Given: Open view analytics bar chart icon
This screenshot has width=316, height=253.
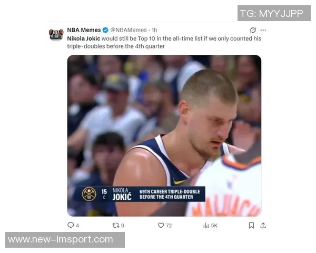Looking at the screenshot, I should click(206, 226).
